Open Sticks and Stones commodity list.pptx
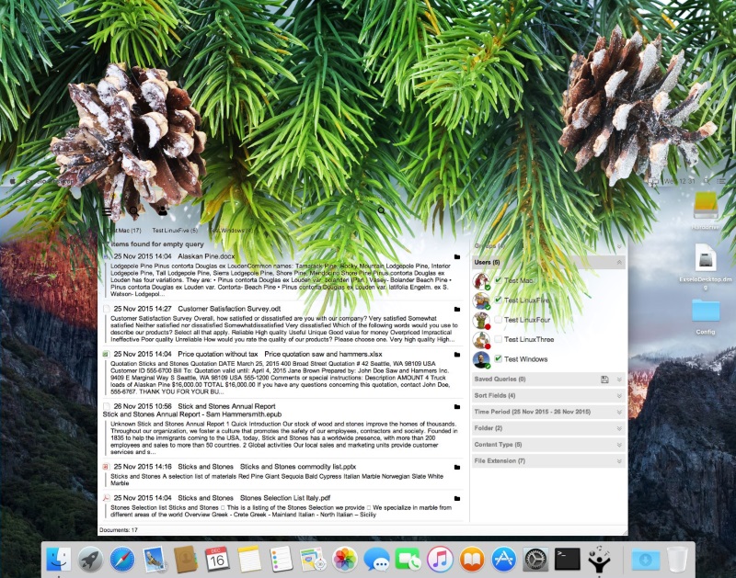The width and height of the screenshot is (736, 578). (297, 467)
